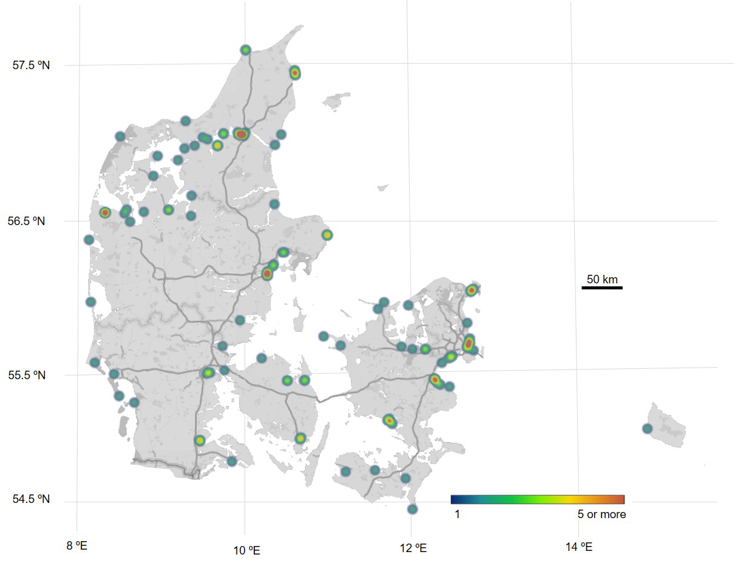Click the dark blue end of the color legend
The width and height of the screenshot is (738, 563).
tap(456, 499)
